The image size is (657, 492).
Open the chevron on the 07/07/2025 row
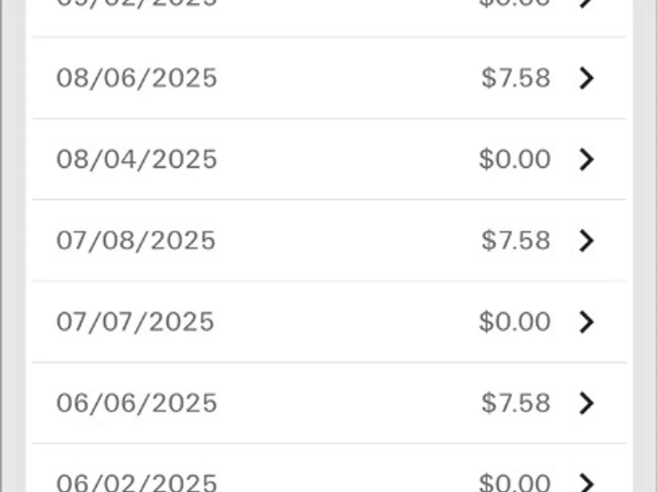tap(586, 322)
